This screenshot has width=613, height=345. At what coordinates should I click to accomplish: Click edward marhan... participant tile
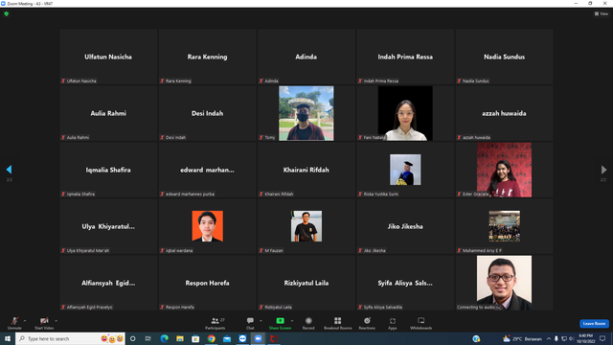207,170
